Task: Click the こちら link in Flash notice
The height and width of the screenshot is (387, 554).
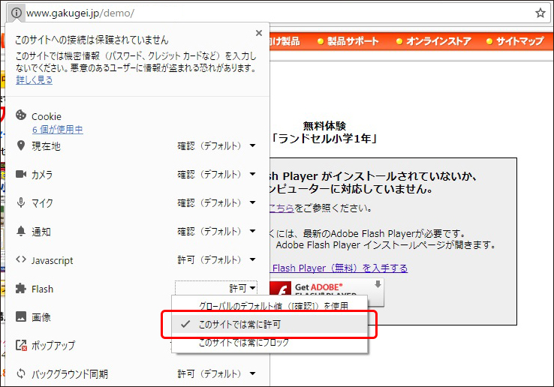Action: [282, 208]
